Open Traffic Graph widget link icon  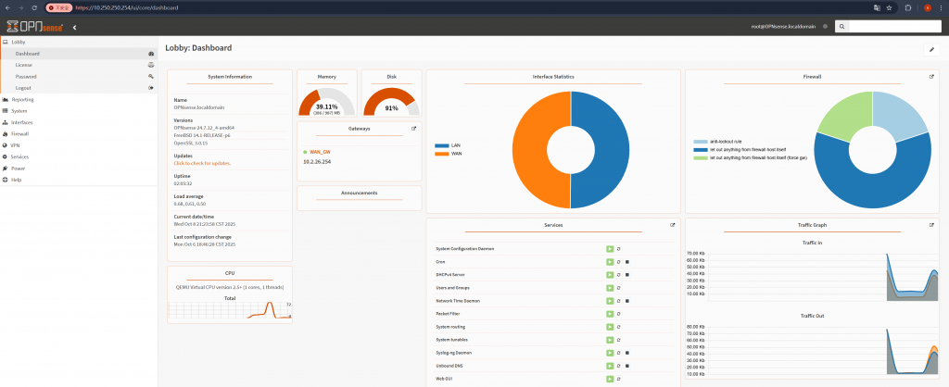click(x=931, y=225)
